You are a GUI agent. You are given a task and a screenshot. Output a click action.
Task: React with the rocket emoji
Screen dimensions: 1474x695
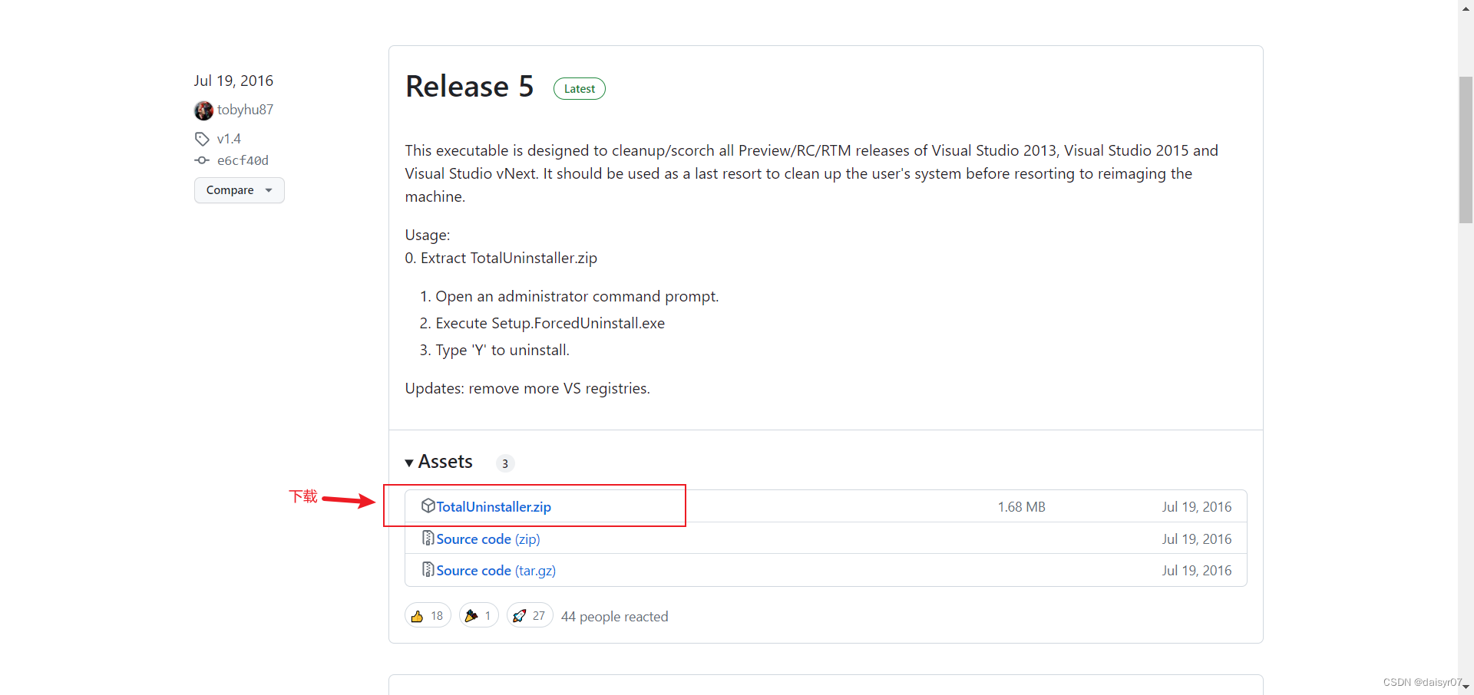[x=530, y=615]
